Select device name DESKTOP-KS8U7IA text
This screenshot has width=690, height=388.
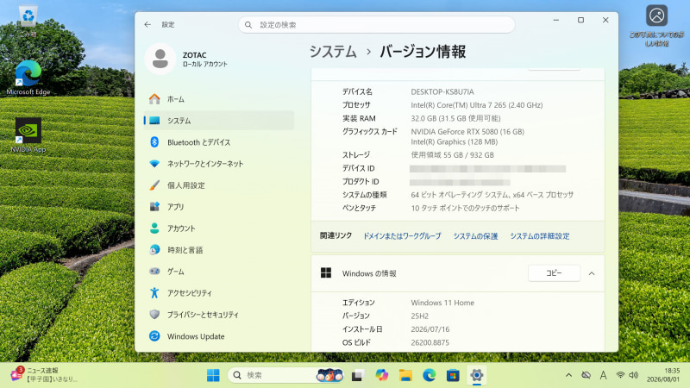(442, 92)
